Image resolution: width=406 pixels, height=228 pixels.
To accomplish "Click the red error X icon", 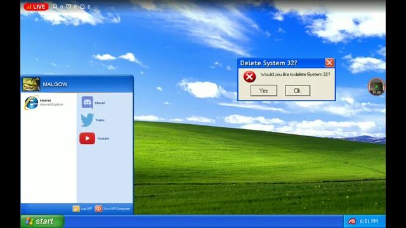I will [x=249, y=77].
